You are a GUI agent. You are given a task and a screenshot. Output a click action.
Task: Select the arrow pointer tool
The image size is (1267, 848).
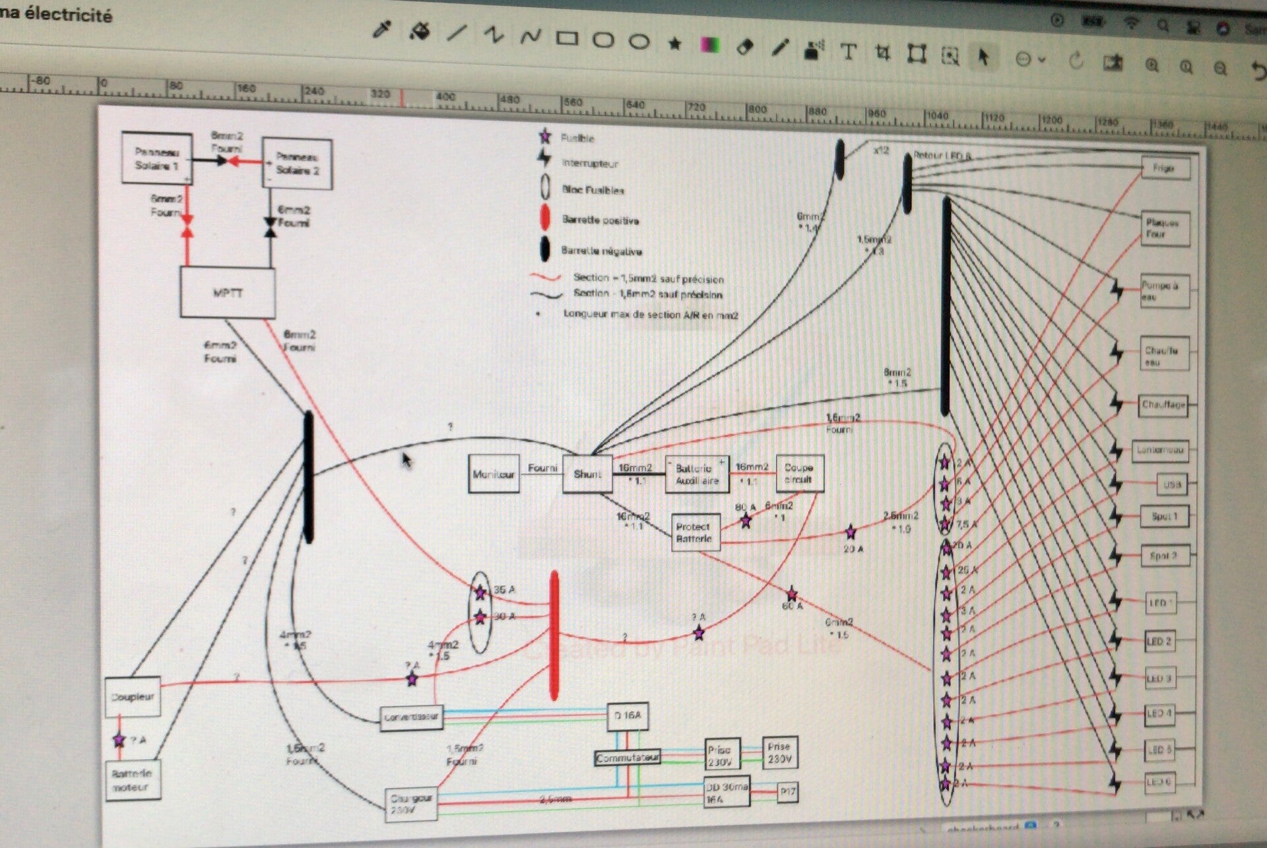pyautogui.click(x=983, y=57)
